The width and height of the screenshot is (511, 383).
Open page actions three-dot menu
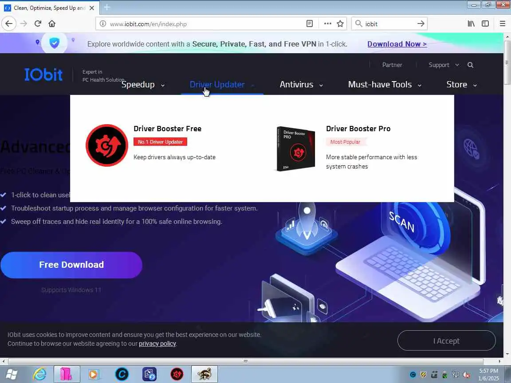coord(327,24)
